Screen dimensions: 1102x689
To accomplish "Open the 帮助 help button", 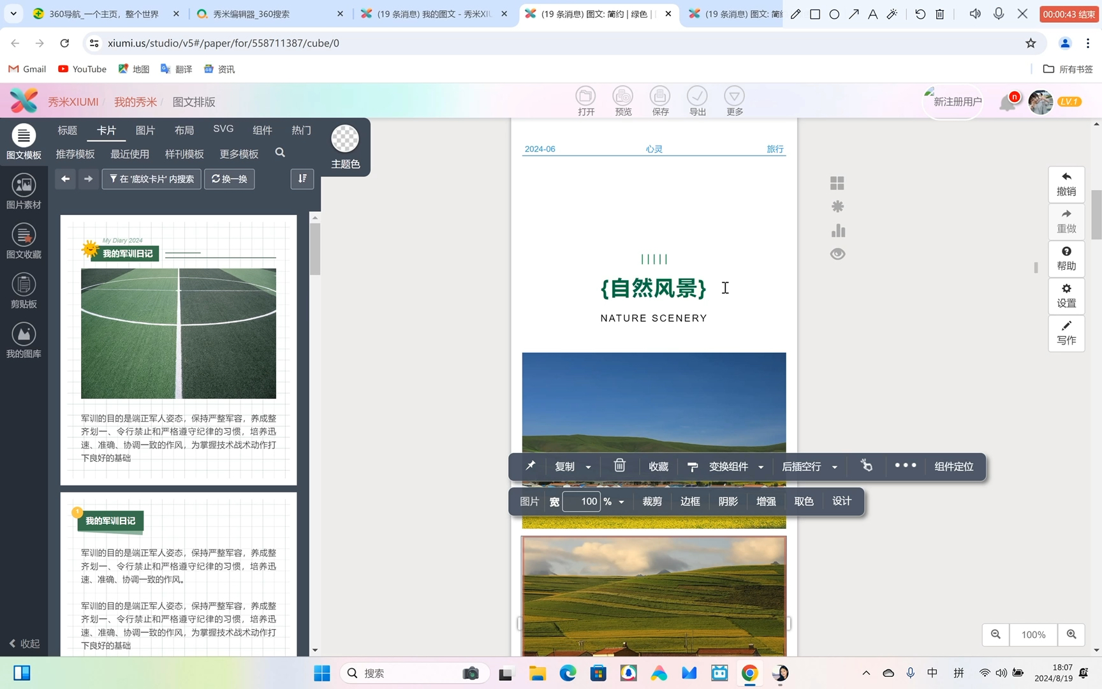I will coord(1066,259).
